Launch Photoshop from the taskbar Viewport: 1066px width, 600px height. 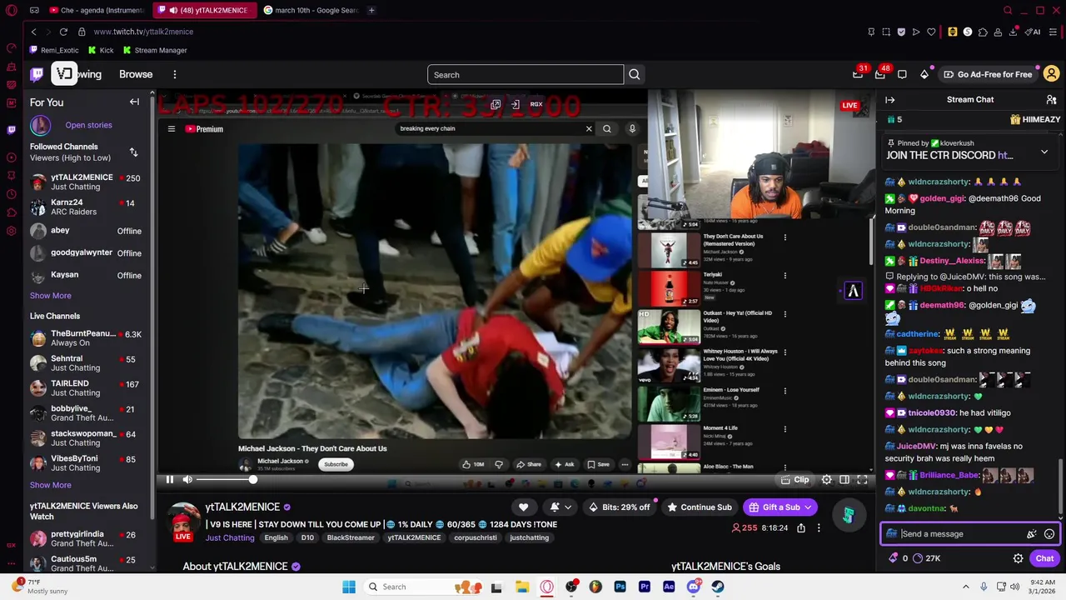tap(620, 587)
